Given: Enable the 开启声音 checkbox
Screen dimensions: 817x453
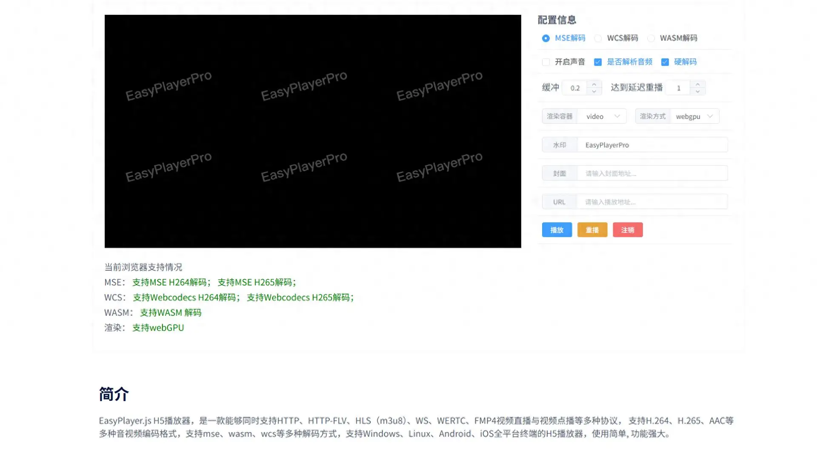Looking at the screenshot, I should pyautogui.click(x=546, y=62).
